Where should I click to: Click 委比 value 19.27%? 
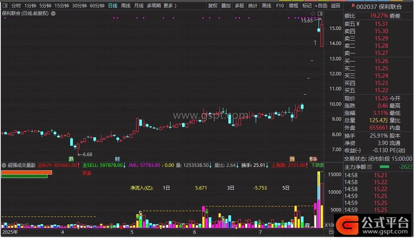point(379,16)
